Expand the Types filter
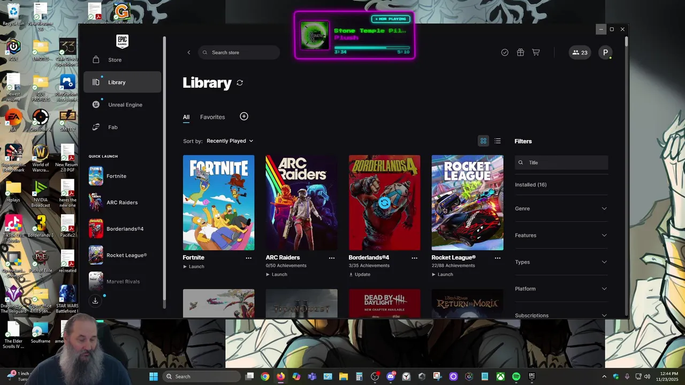 tap(561, 262)
